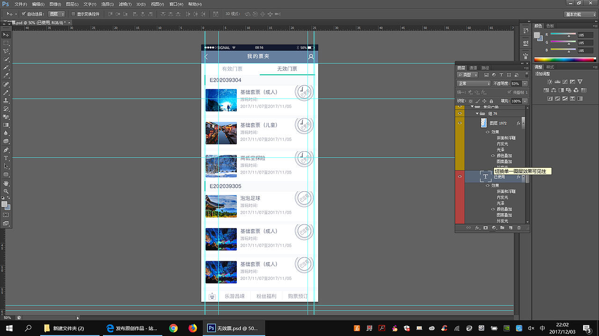Select the Spot Healing Brush tool

pos(6,84)
